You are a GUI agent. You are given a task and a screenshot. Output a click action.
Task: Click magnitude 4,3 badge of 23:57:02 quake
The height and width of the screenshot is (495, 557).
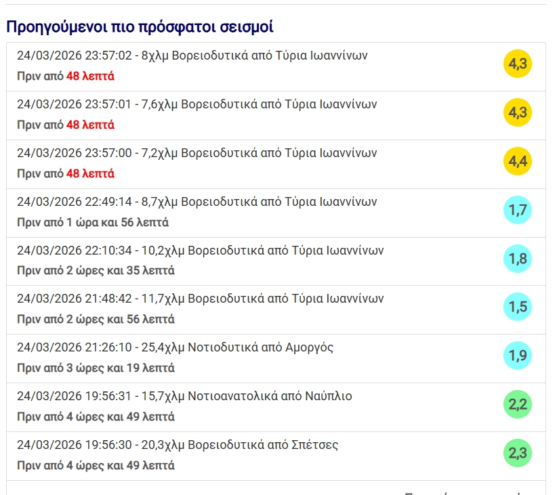[518, 64]
